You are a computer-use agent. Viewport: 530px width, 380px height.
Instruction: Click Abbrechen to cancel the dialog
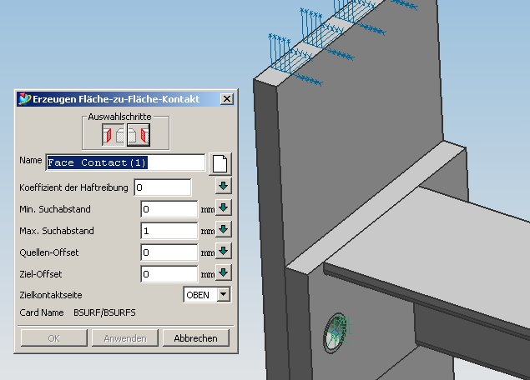point(195,337)
